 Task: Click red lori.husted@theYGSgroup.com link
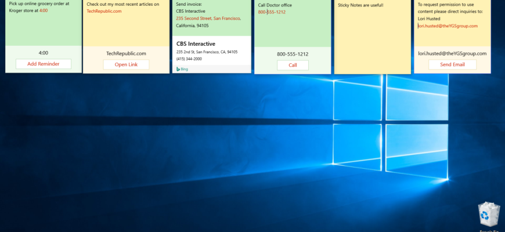(x=448, y=26)
